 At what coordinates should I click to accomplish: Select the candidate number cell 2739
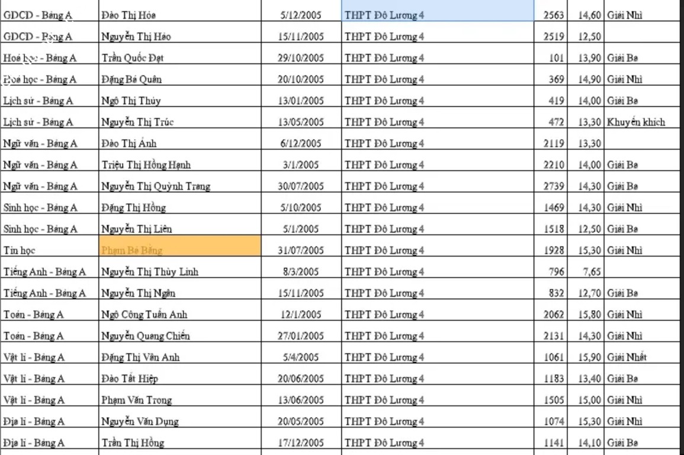(x=551, y=186)
